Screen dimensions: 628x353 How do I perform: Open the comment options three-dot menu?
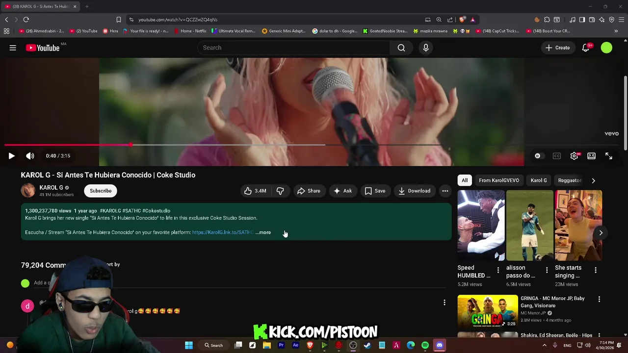pos(445,303)
